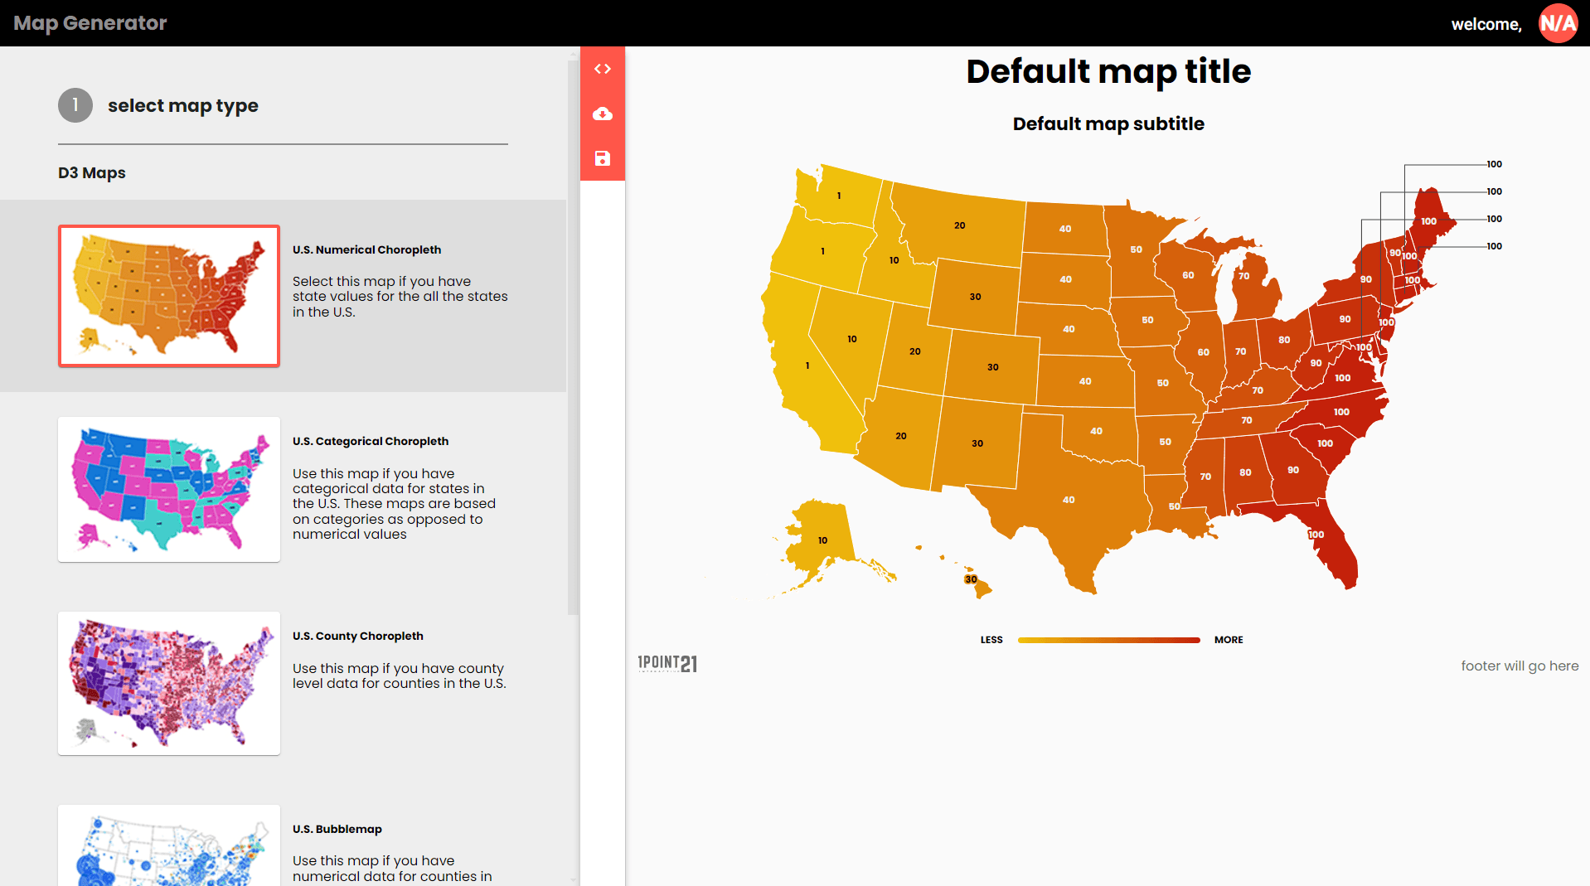Select the U.S. Categorical Choropleth thumbnail
This screenshot has height=886, width=1590.
[169, 489]
